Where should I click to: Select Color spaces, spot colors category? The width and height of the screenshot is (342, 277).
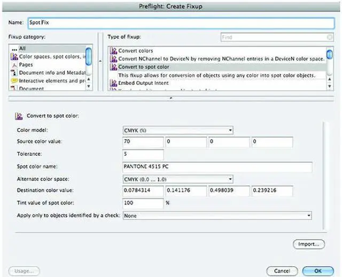click(48, 57)
